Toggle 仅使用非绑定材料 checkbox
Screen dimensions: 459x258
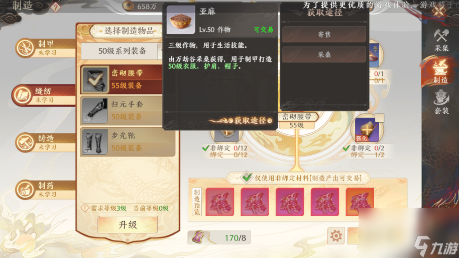pos(247,177)
